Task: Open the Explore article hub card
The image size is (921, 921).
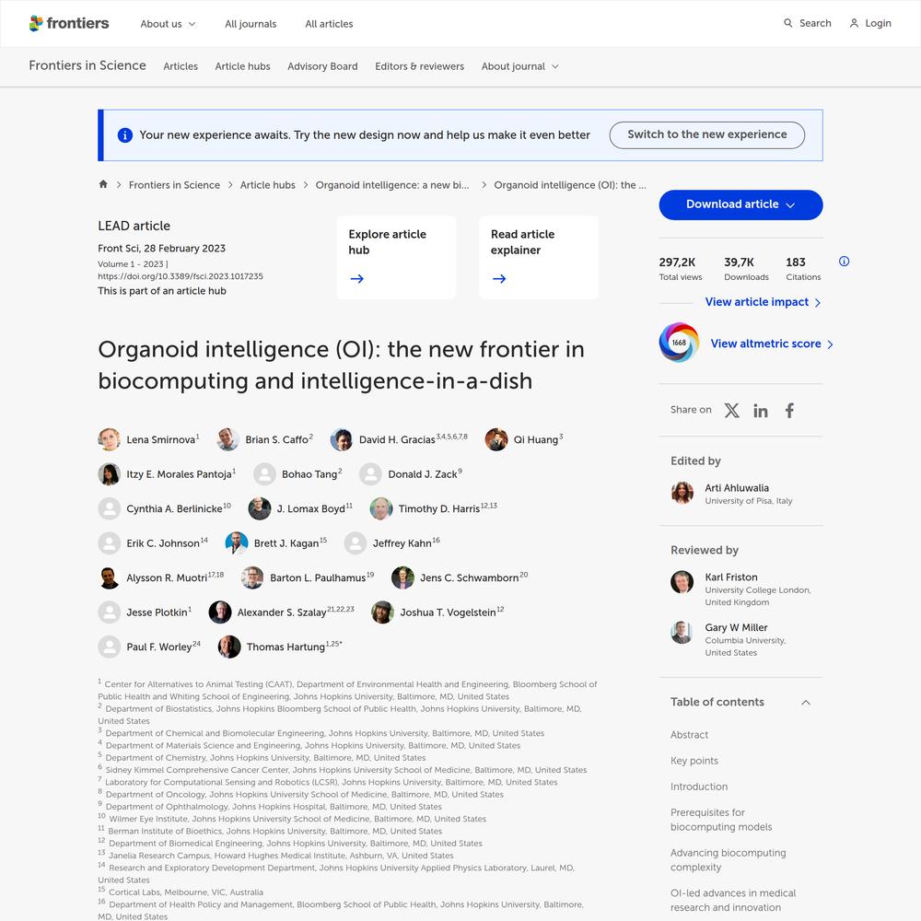Action: [x=396, y=257]
